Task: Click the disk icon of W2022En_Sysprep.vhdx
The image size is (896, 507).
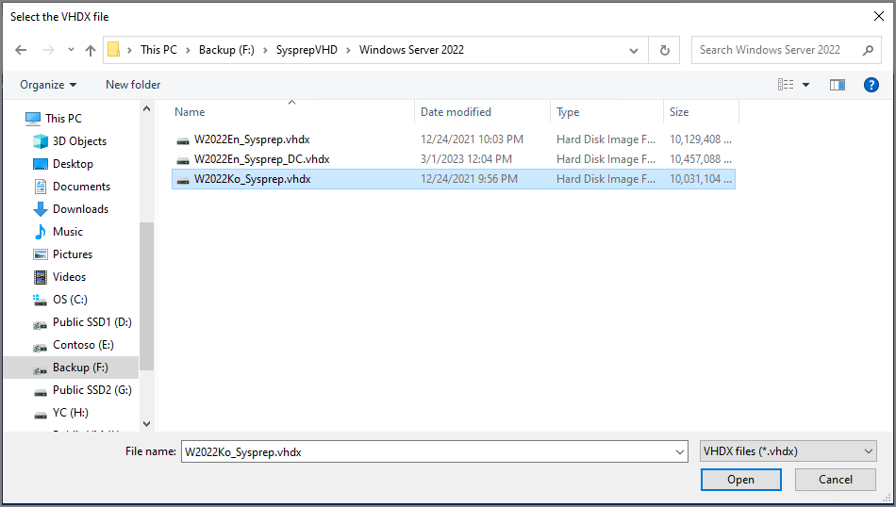Action: (x=183, y=140)
